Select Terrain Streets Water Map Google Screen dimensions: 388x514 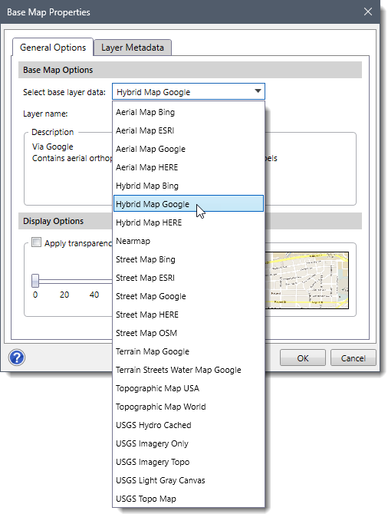[x=189, y=370]
